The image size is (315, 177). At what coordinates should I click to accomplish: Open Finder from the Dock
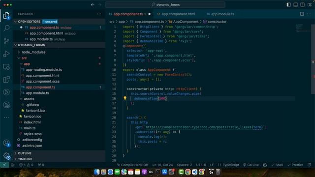coord(97,172)
